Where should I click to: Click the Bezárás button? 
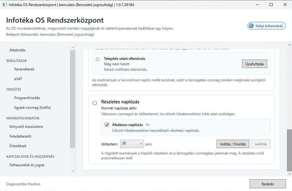[267, 184]
